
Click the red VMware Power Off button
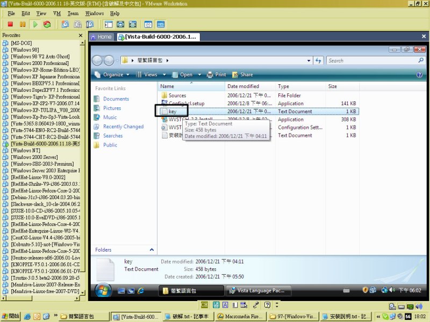click(10, 24)
